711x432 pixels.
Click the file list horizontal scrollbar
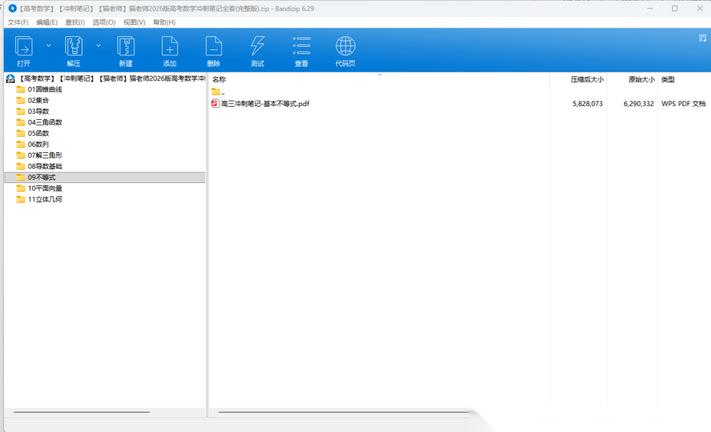click(x=342, y=412)
